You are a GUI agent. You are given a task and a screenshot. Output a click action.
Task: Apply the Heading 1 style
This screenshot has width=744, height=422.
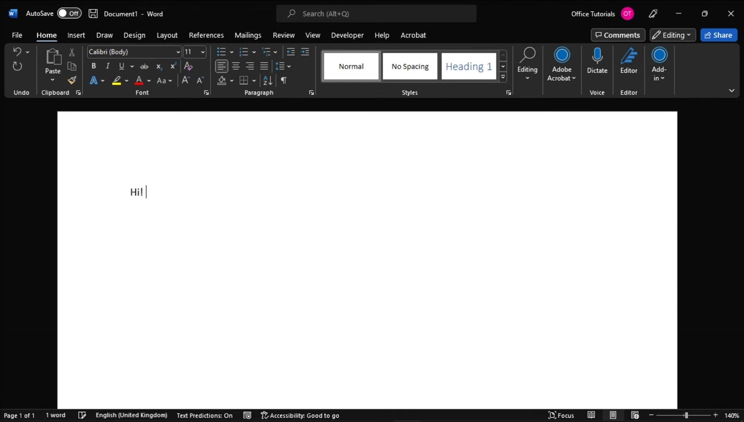469,66
